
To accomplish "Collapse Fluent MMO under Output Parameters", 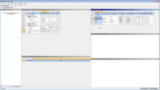I will point(27,25).
